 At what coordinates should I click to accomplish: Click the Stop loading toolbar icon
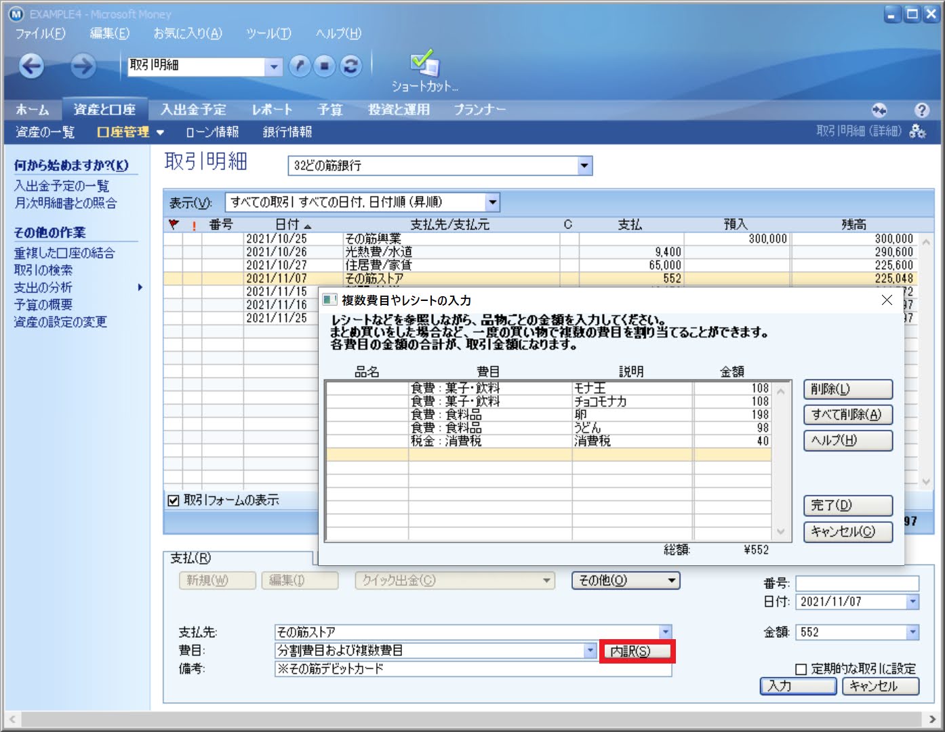(x=325, y=66)
